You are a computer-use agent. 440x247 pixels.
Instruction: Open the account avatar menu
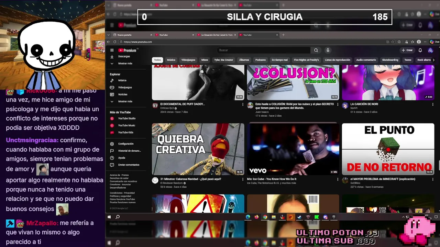point(430,50)
